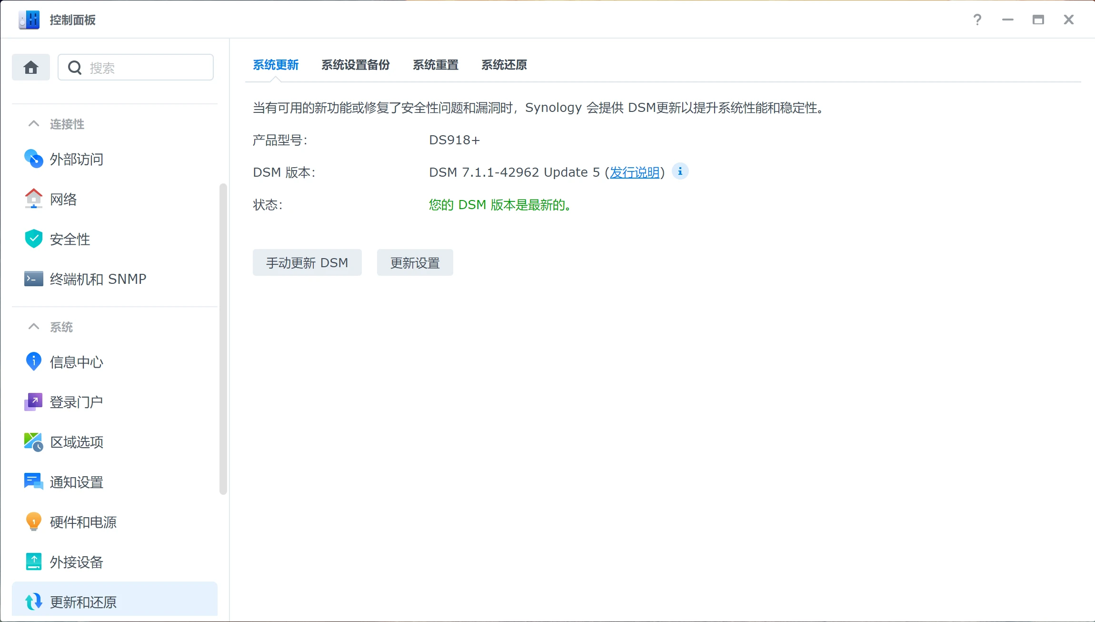1095x622 pixels.
Task: Click the 更新和还原 refresh arrows icon
Action: [x=33, y=602]
